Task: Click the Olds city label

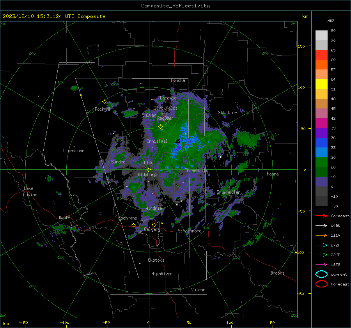Action: 149,163
